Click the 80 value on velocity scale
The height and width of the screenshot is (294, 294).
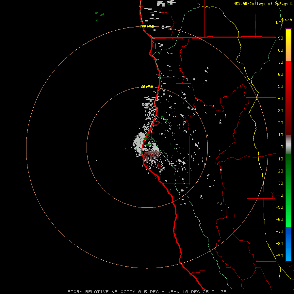[x=281, y=50]
